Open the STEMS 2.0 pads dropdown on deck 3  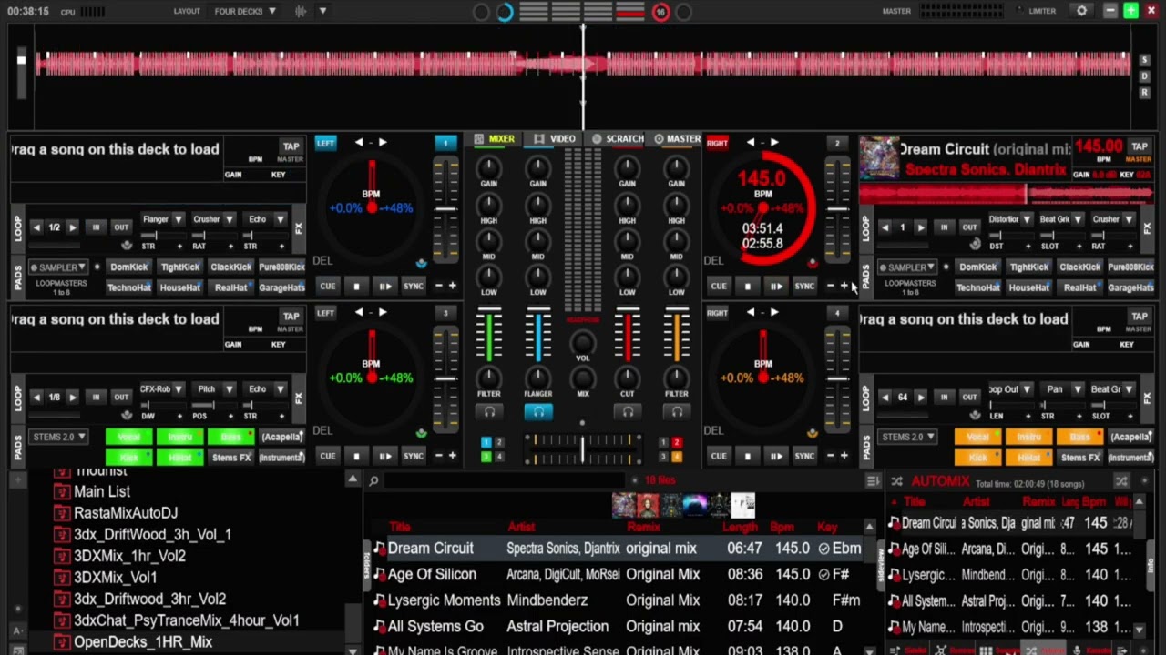(59, 437)
